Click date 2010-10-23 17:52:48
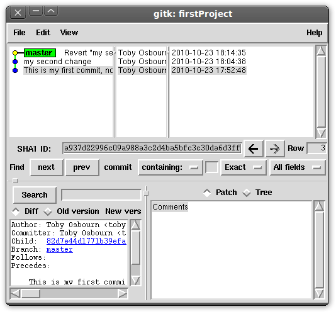The height and width of the screenshot is (314, 336). (209, 70)
